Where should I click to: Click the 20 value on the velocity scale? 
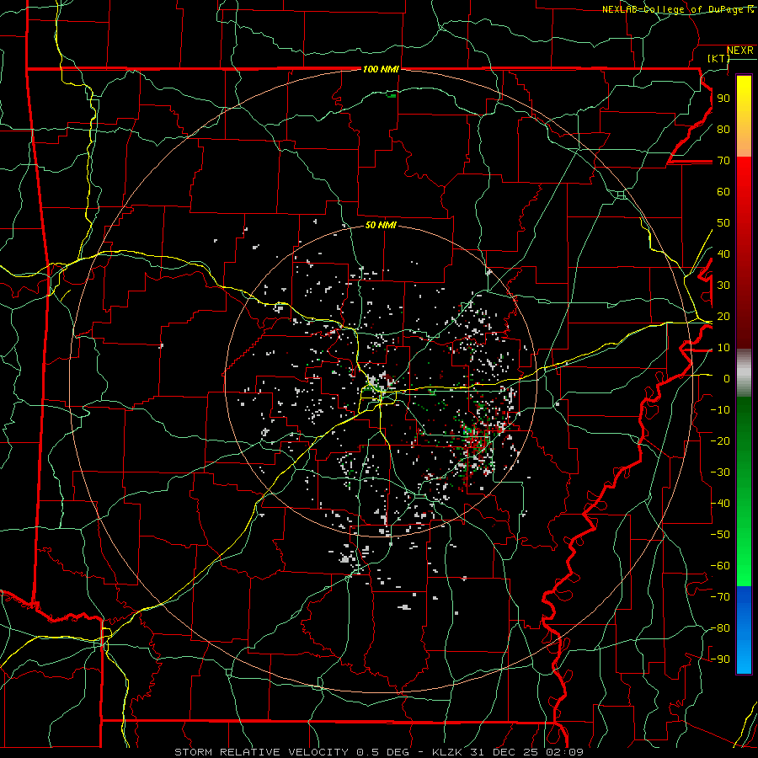(723, 317)
